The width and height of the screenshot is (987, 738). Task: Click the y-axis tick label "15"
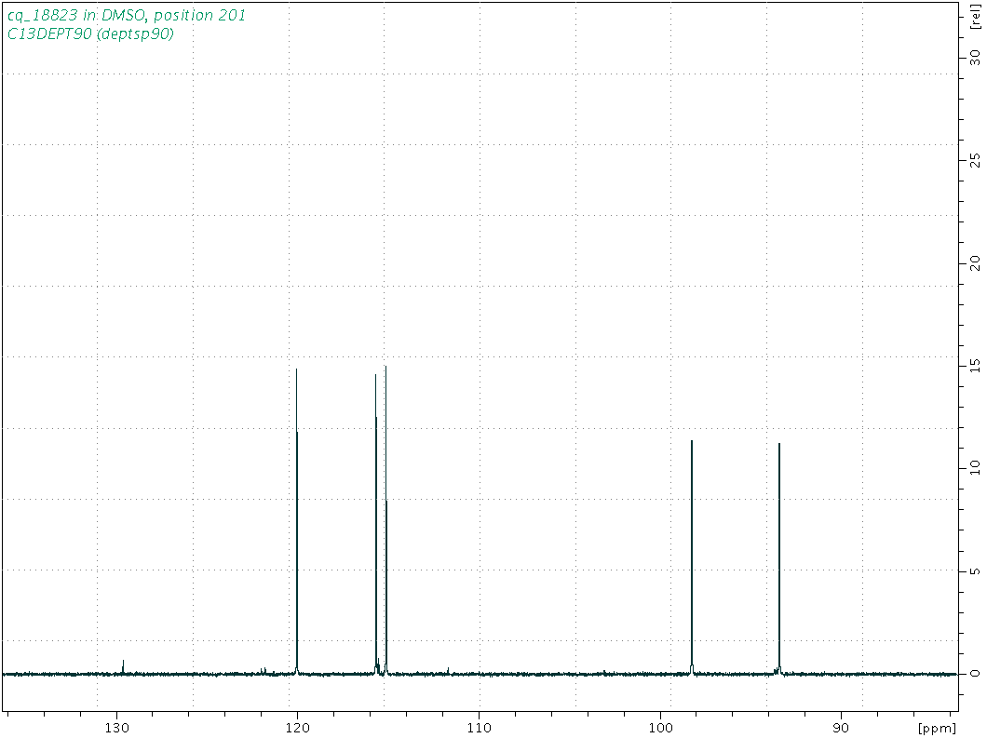click(975, 366)
